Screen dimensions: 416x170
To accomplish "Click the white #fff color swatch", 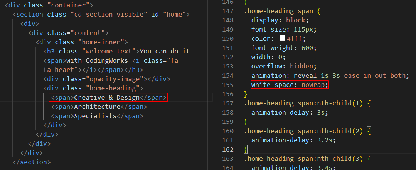I will tap(282, 38).
